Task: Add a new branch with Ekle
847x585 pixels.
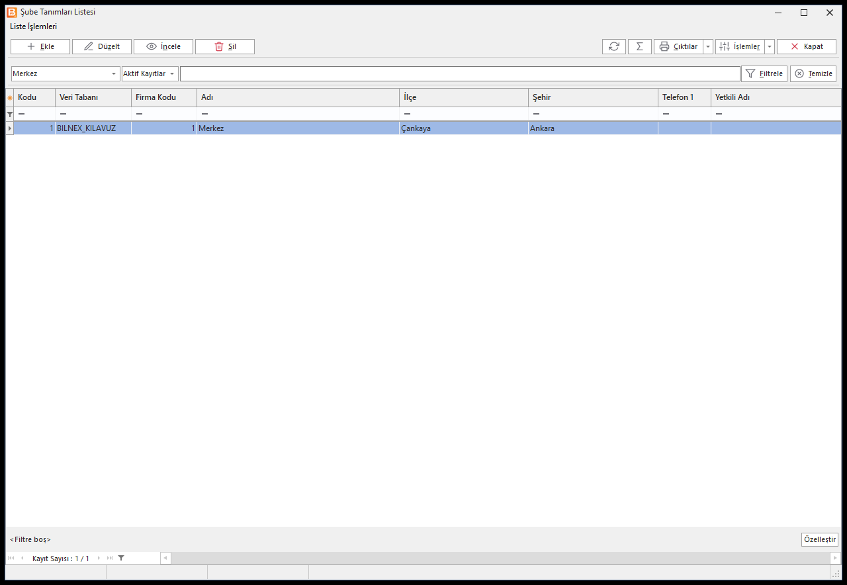Action: click(40, 46)
